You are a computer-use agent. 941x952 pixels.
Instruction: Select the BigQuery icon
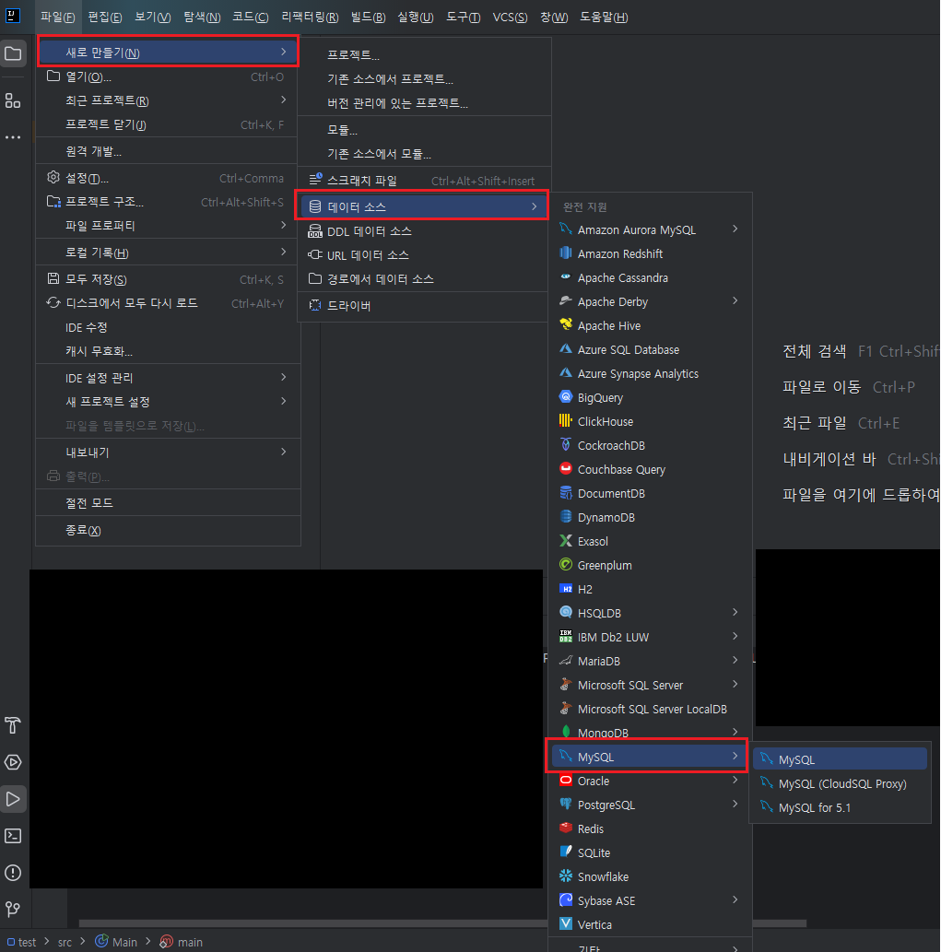566,397
